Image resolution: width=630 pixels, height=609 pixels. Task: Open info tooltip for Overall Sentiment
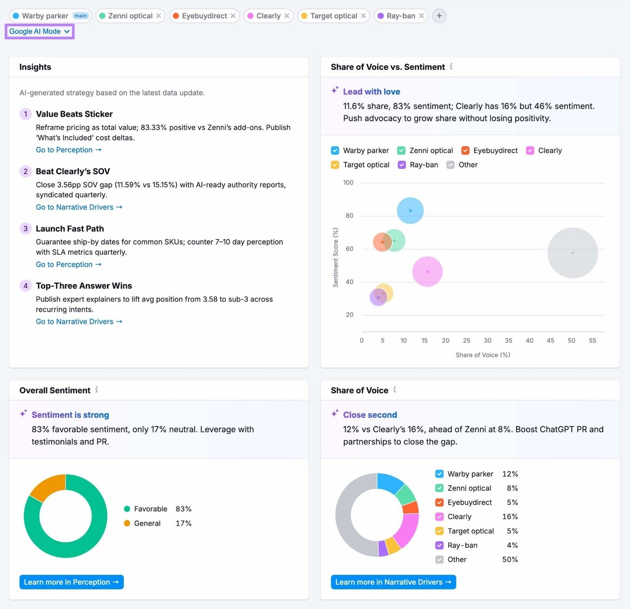(x=97, y=390)
